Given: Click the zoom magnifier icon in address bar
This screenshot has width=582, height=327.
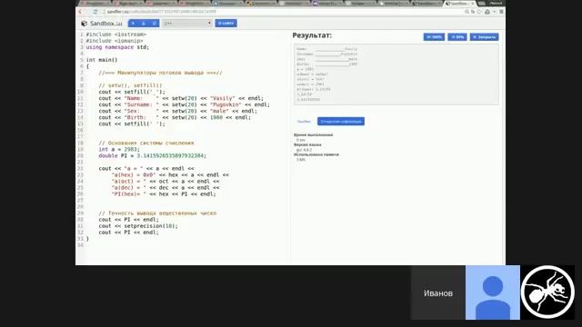Looking at the screenshot, I should point(467,12).
